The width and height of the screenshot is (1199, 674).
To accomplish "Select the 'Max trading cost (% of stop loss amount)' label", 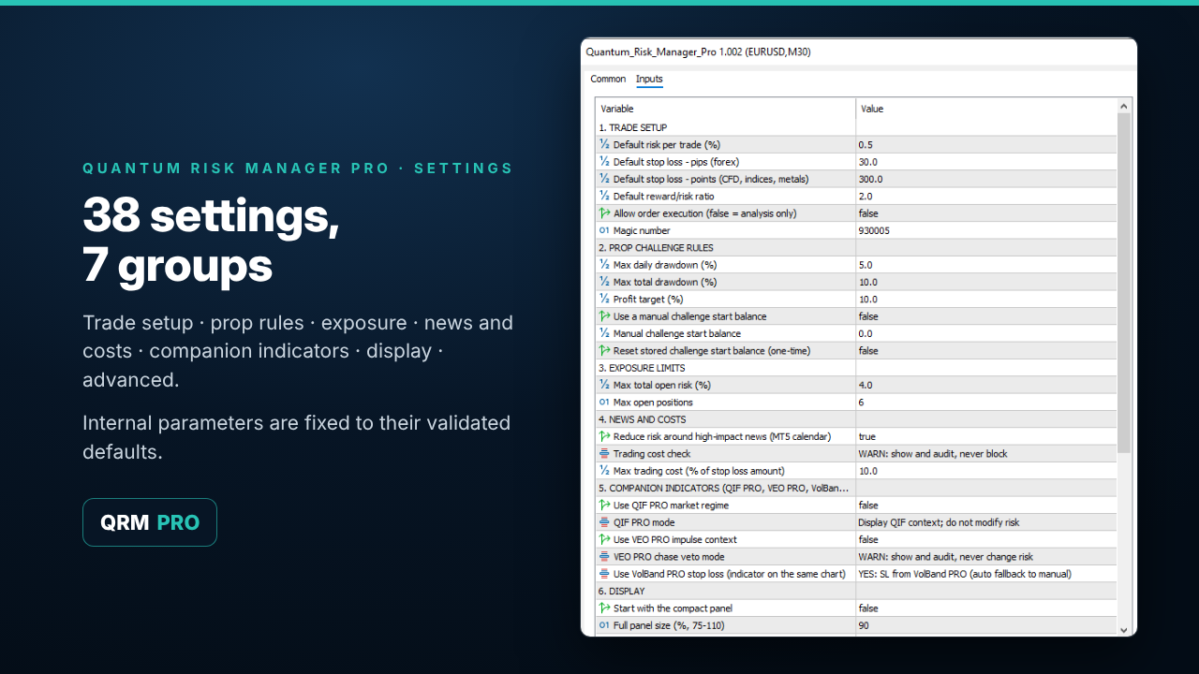I will coord(699,471).
